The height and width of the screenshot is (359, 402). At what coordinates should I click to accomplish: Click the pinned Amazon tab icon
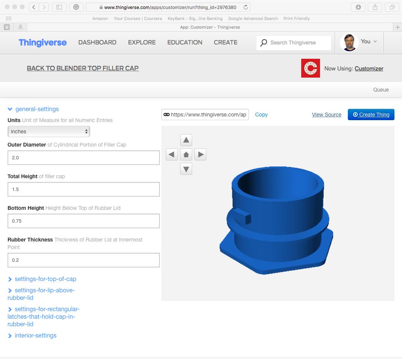point(20,27)
